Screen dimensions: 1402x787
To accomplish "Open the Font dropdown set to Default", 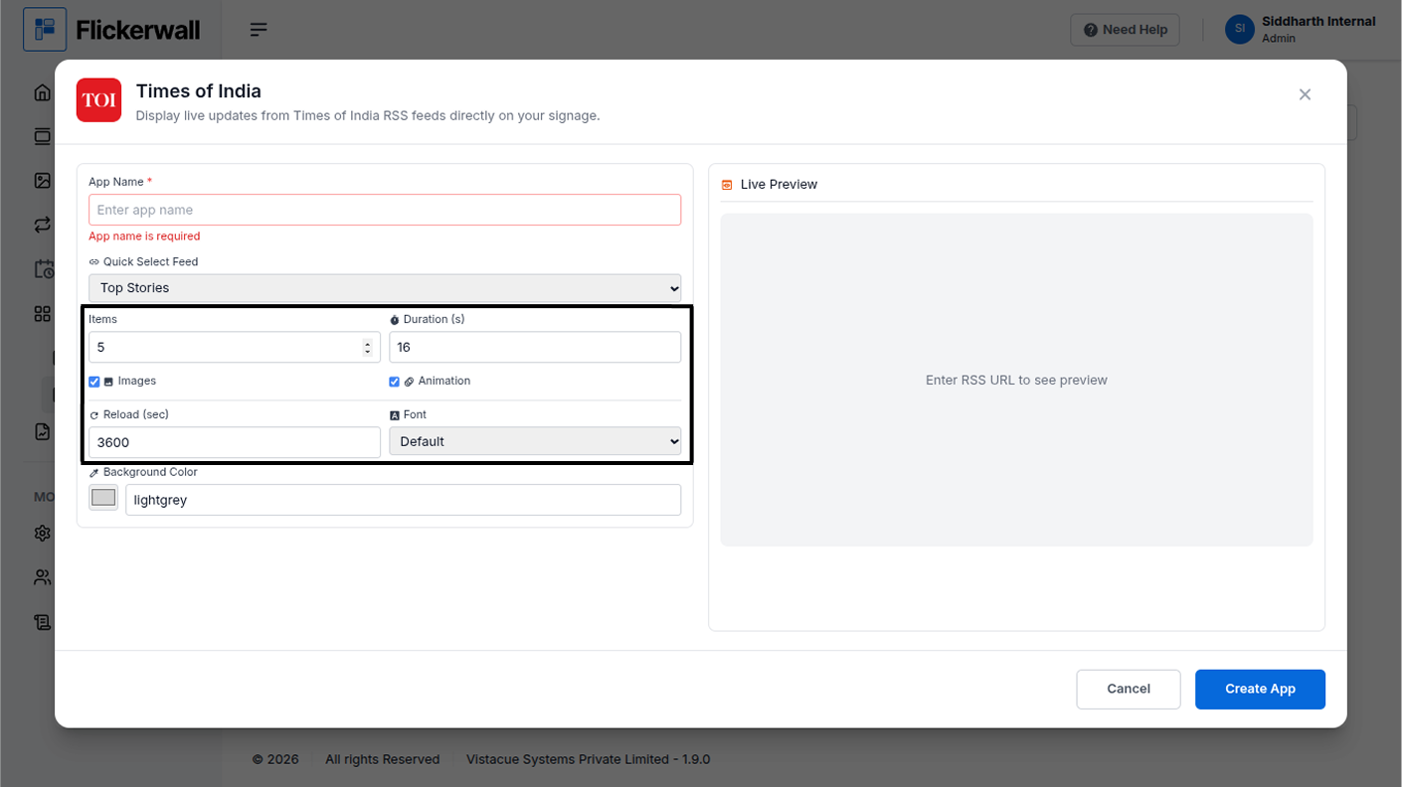I will 535,441.
